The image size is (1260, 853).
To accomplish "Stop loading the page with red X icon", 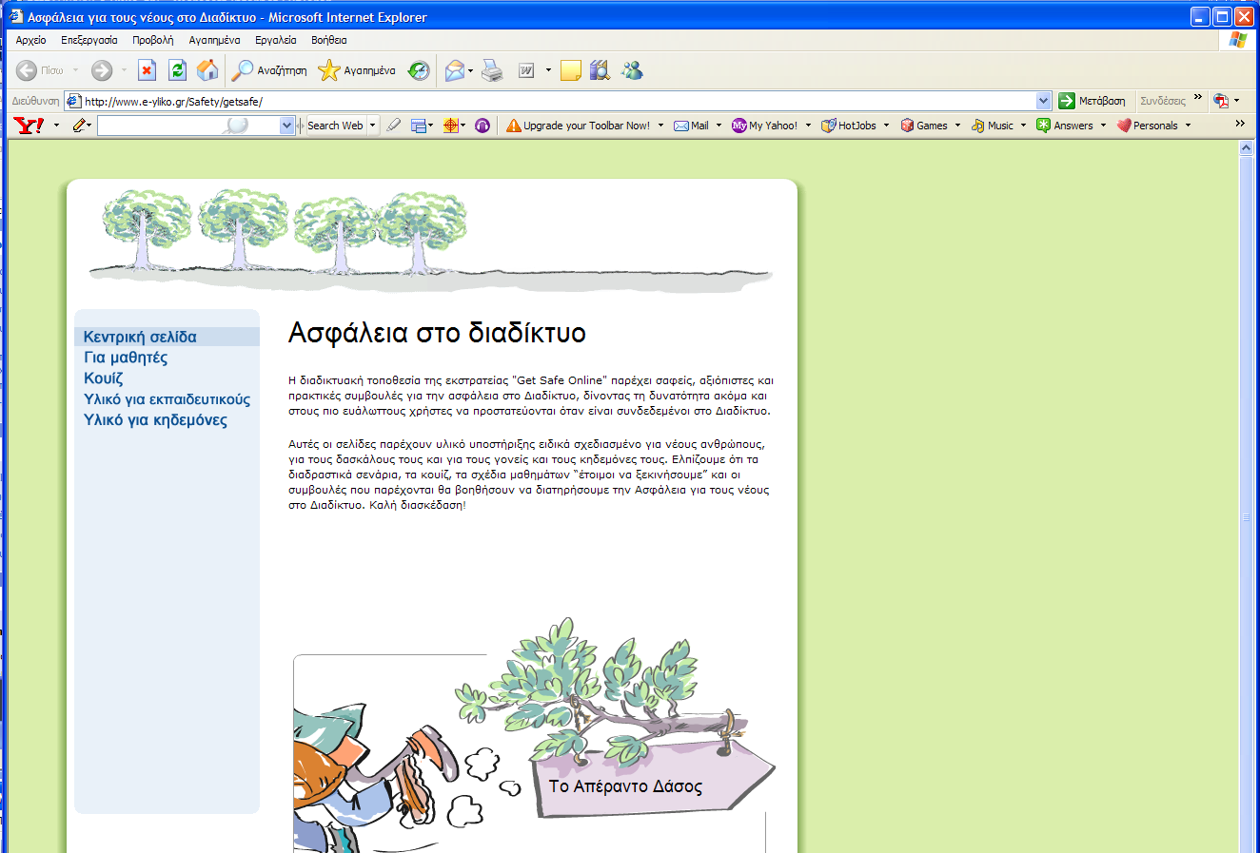I will pos(147,70).
